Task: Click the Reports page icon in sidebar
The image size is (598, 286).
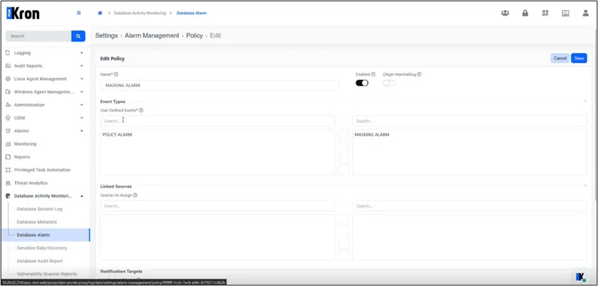Action: pos(8,157)
